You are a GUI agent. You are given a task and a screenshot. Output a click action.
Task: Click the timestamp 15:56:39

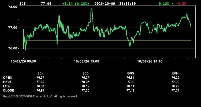coord(127,3)
